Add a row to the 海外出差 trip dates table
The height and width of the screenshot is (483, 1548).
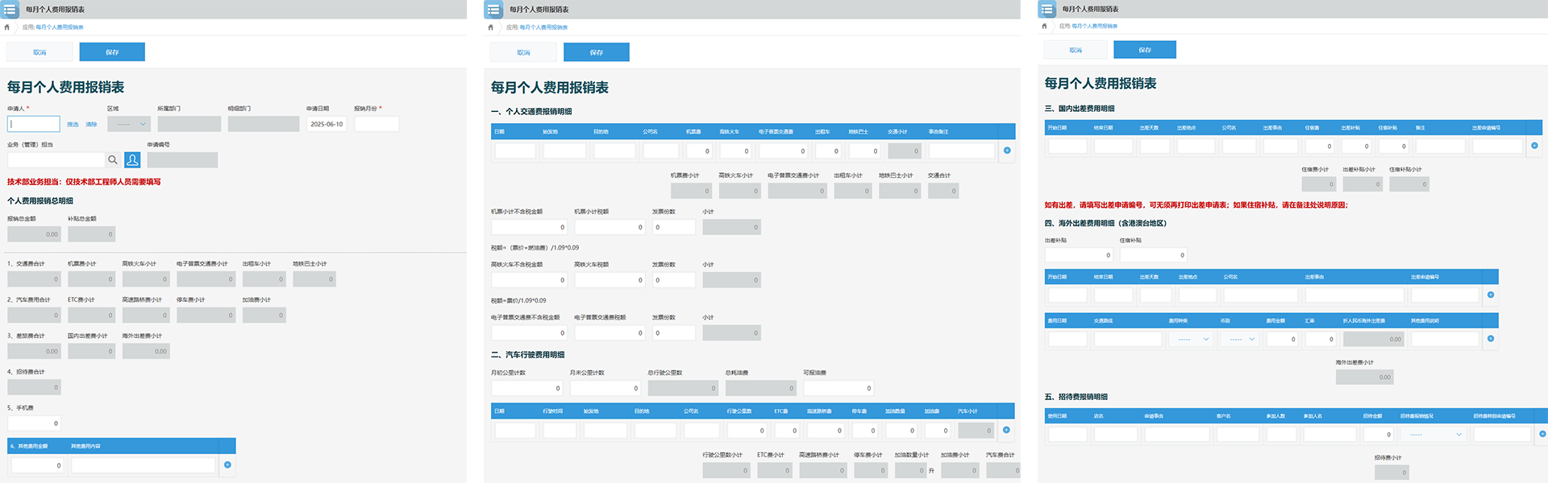tap(1491, 295)
